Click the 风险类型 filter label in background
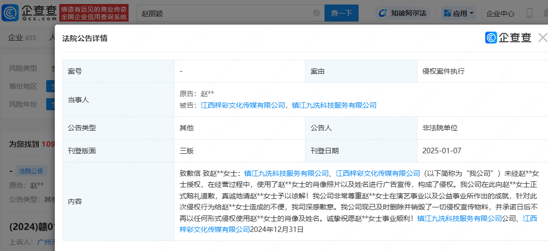 coord(23,68)
